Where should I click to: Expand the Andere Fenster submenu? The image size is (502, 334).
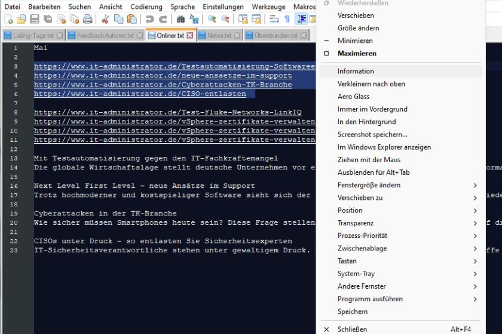400,286
